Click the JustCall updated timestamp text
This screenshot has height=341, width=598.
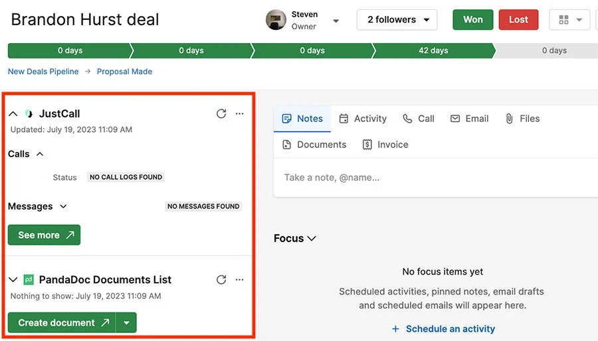coord(71,129)
